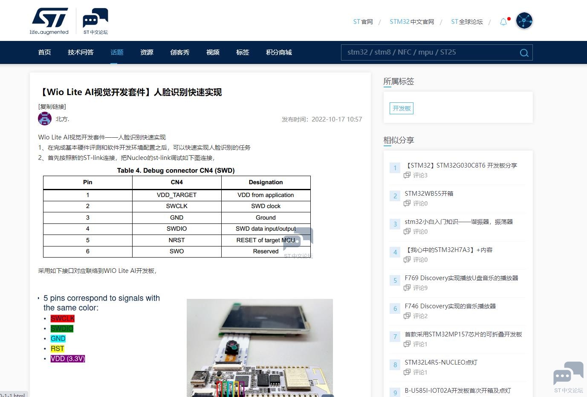Open floating ST中文论坛 chat icon
587x397 pixels.
tap(568, 377)
